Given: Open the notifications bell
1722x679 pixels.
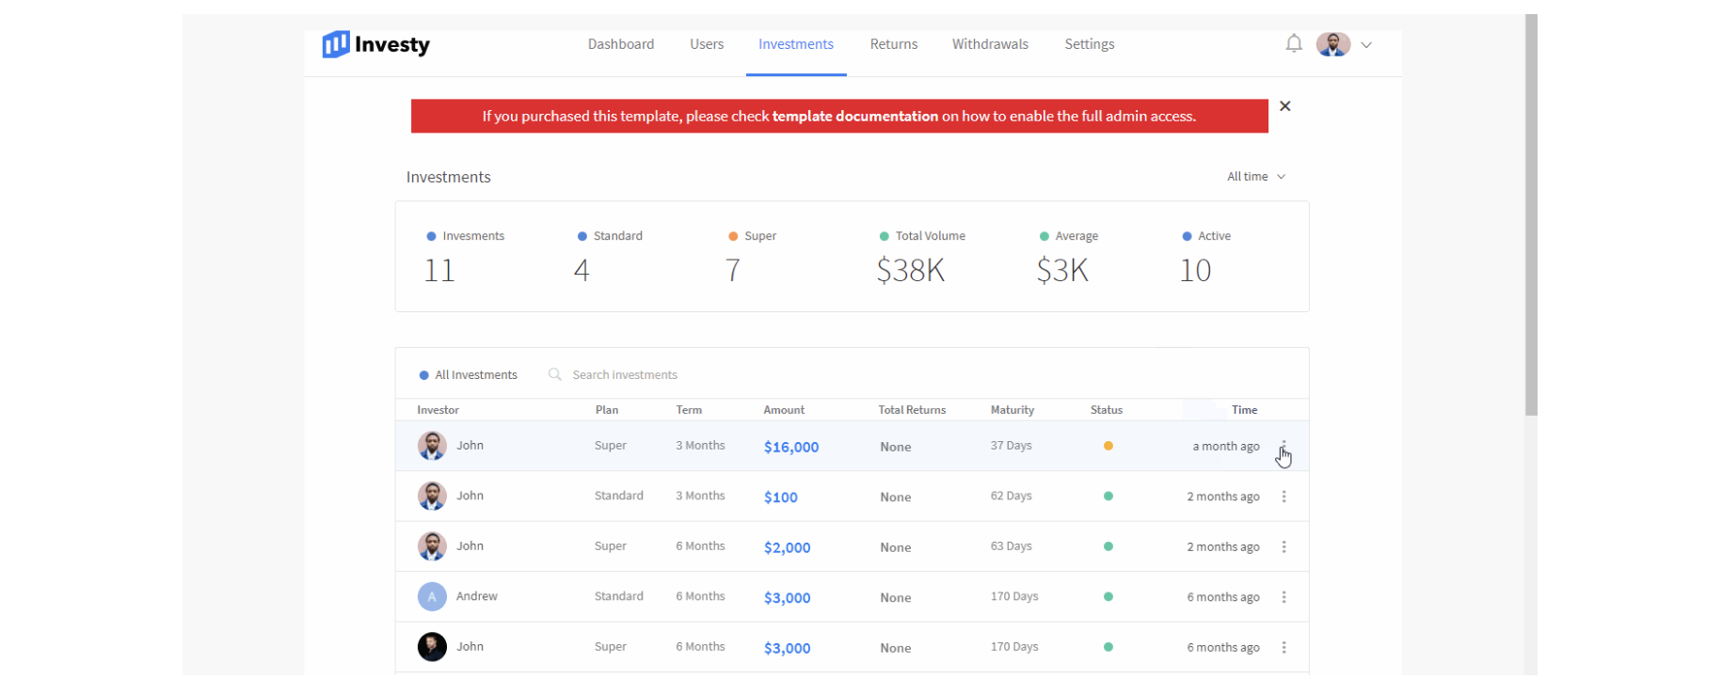Looking at the screenshot, I should pyautogui.click(x=1294, y=44).
